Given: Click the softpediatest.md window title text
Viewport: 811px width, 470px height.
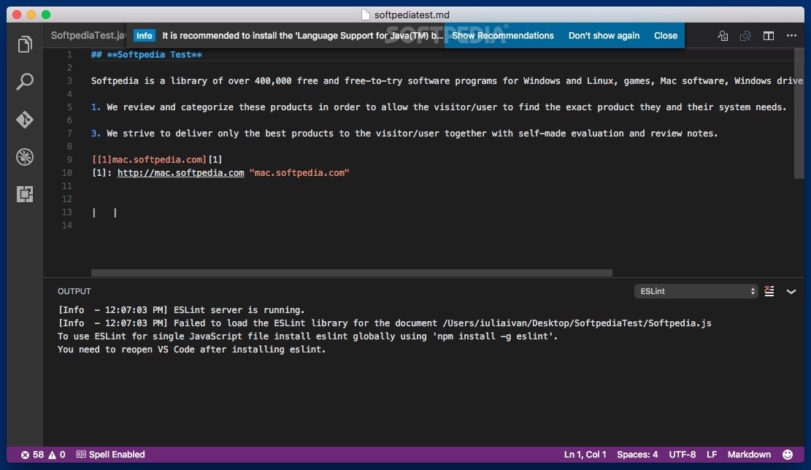Looking at the screenshot, I should pos(412,15).
